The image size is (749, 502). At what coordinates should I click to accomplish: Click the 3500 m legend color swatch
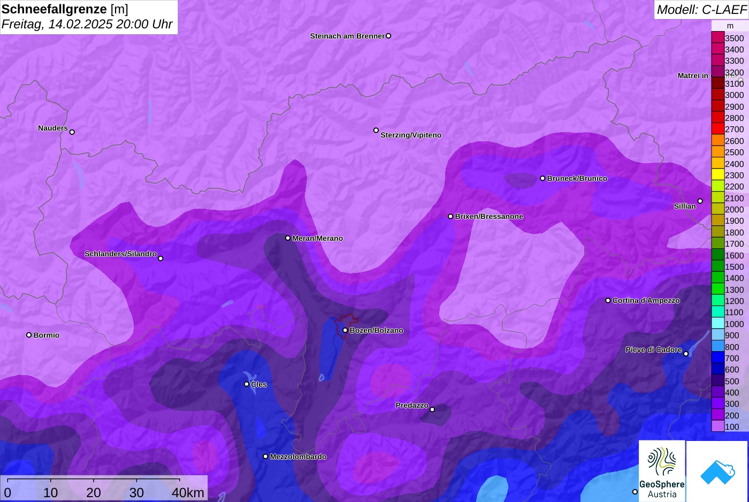(717, 37)
